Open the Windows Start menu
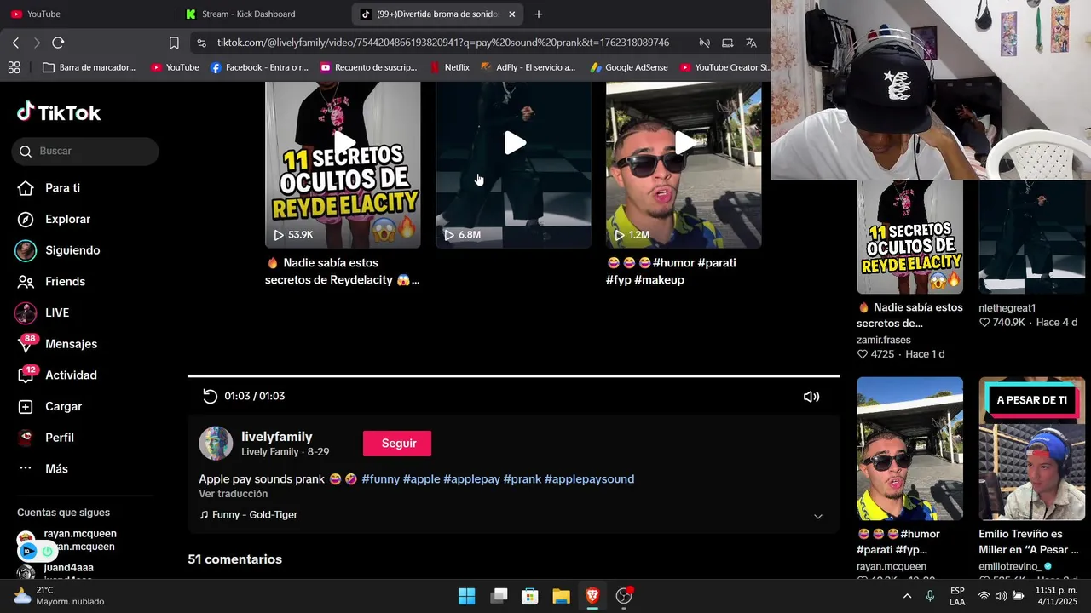This screenshot has width=1091, height=613. pyautogui.click(x=467, y=596)
